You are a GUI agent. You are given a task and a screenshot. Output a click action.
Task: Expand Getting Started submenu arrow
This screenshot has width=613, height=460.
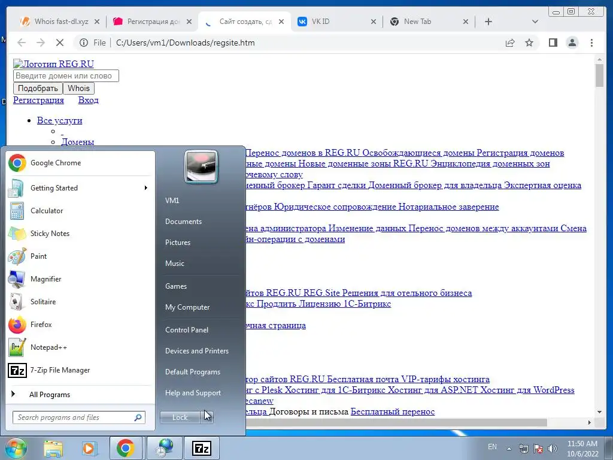tap(146, 188)
